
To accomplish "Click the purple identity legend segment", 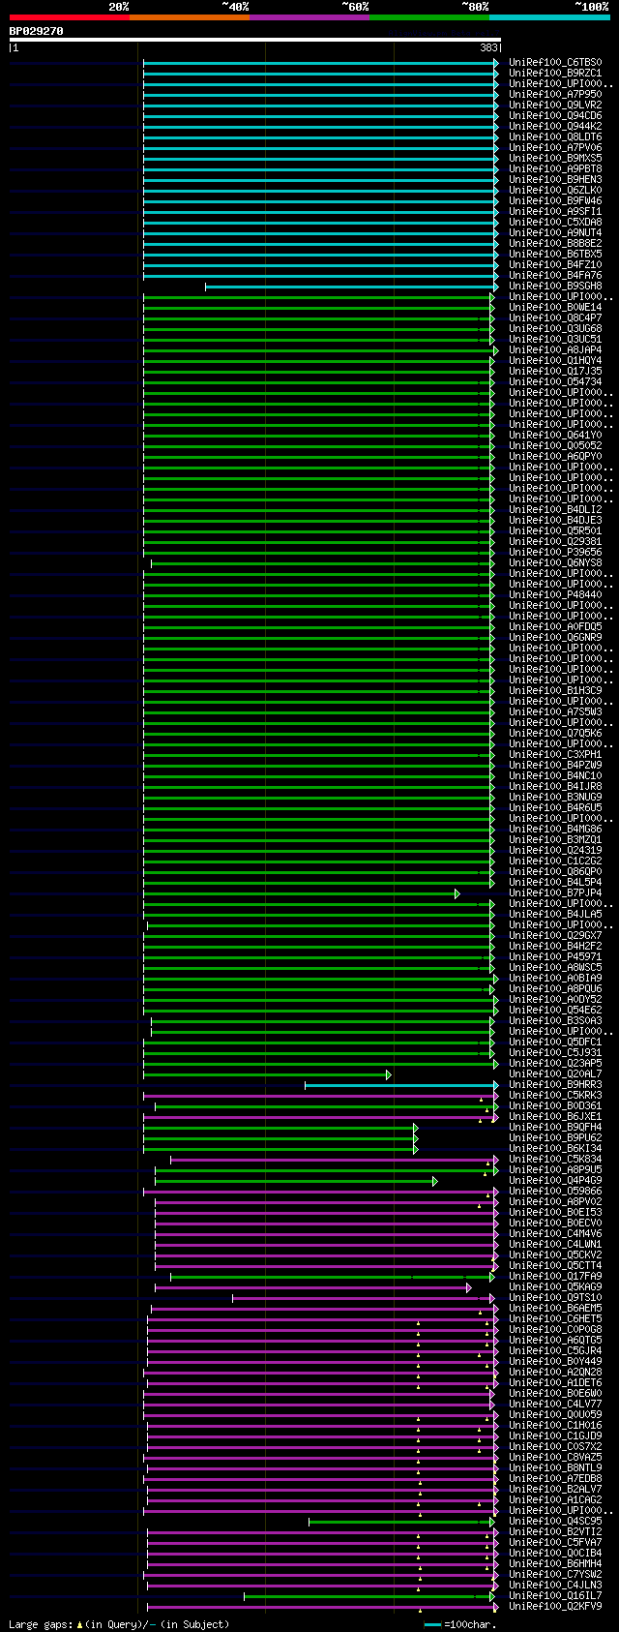I will [309, 17].
